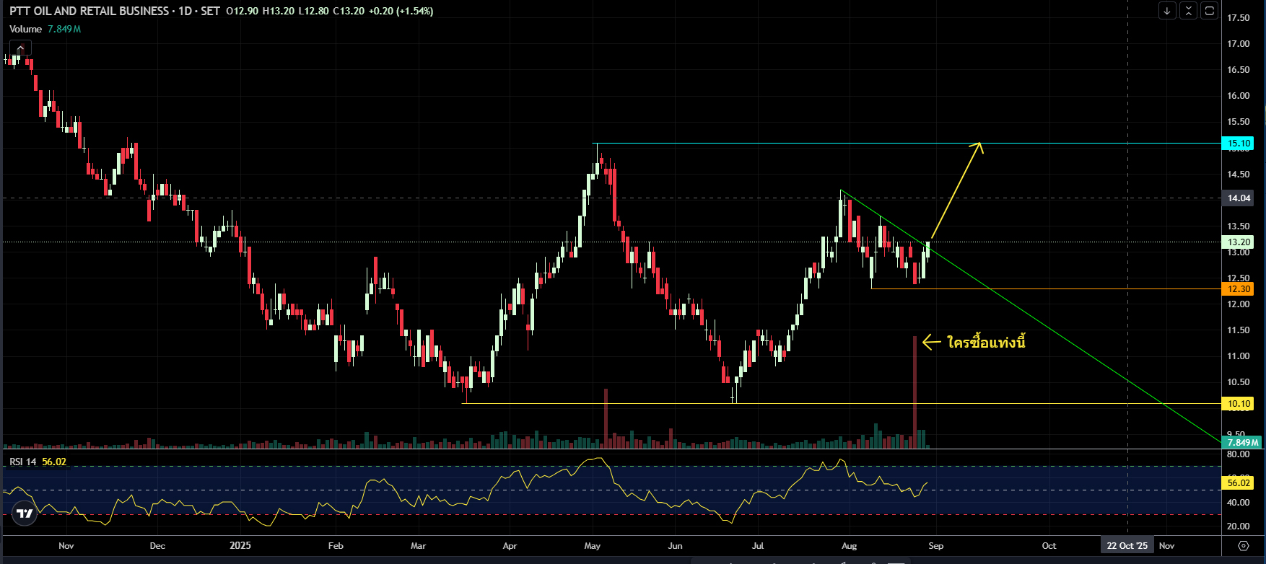The image size is (1266, 564).
Task: Click the yellow 10.10 price label
Action: coord(1239,404)
